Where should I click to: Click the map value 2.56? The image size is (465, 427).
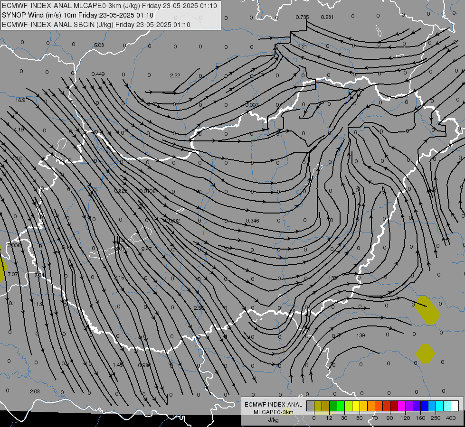199,308
